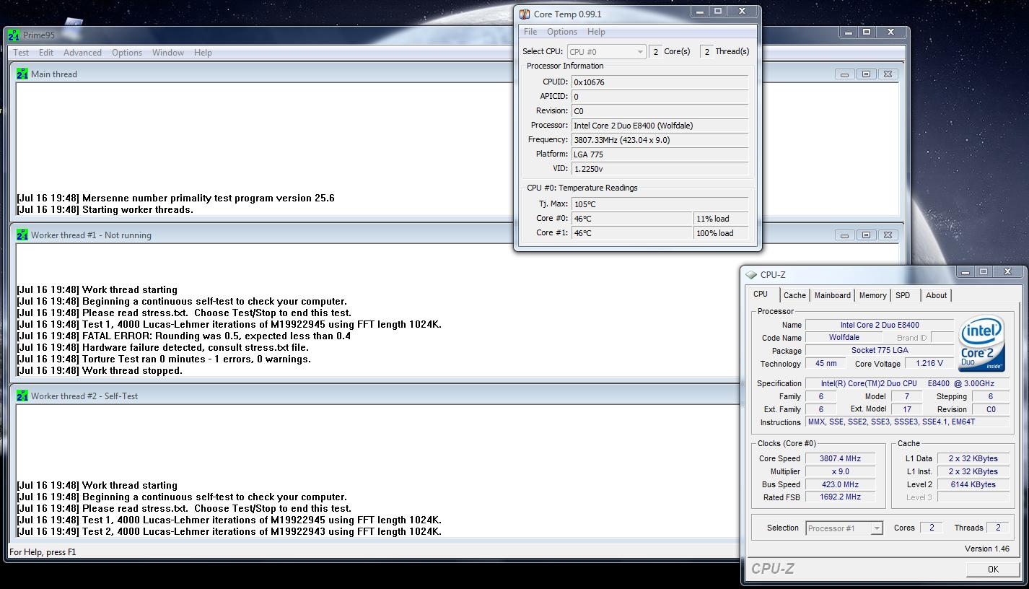Click the Core #1 100% load value

click(721, 233)
